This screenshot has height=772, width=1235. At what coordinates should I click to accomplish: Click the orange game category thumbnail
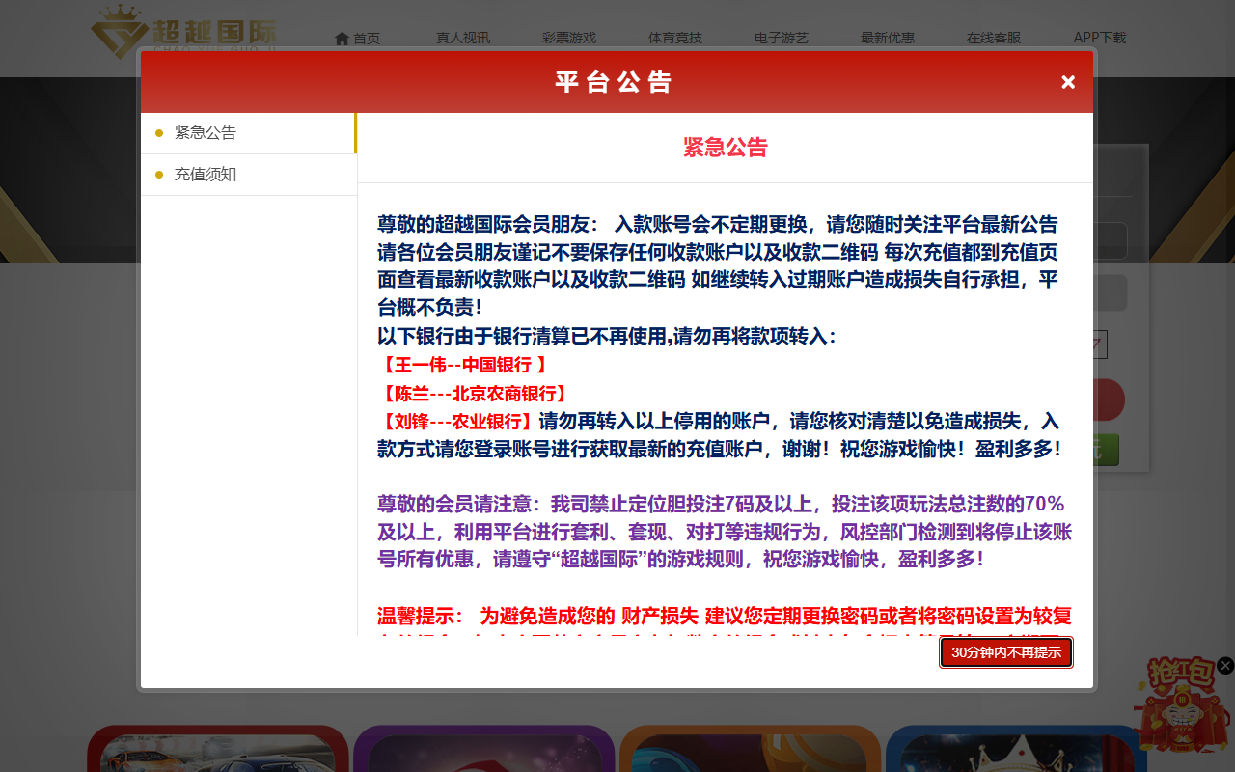pyautogui.click(x=751, y=749)
